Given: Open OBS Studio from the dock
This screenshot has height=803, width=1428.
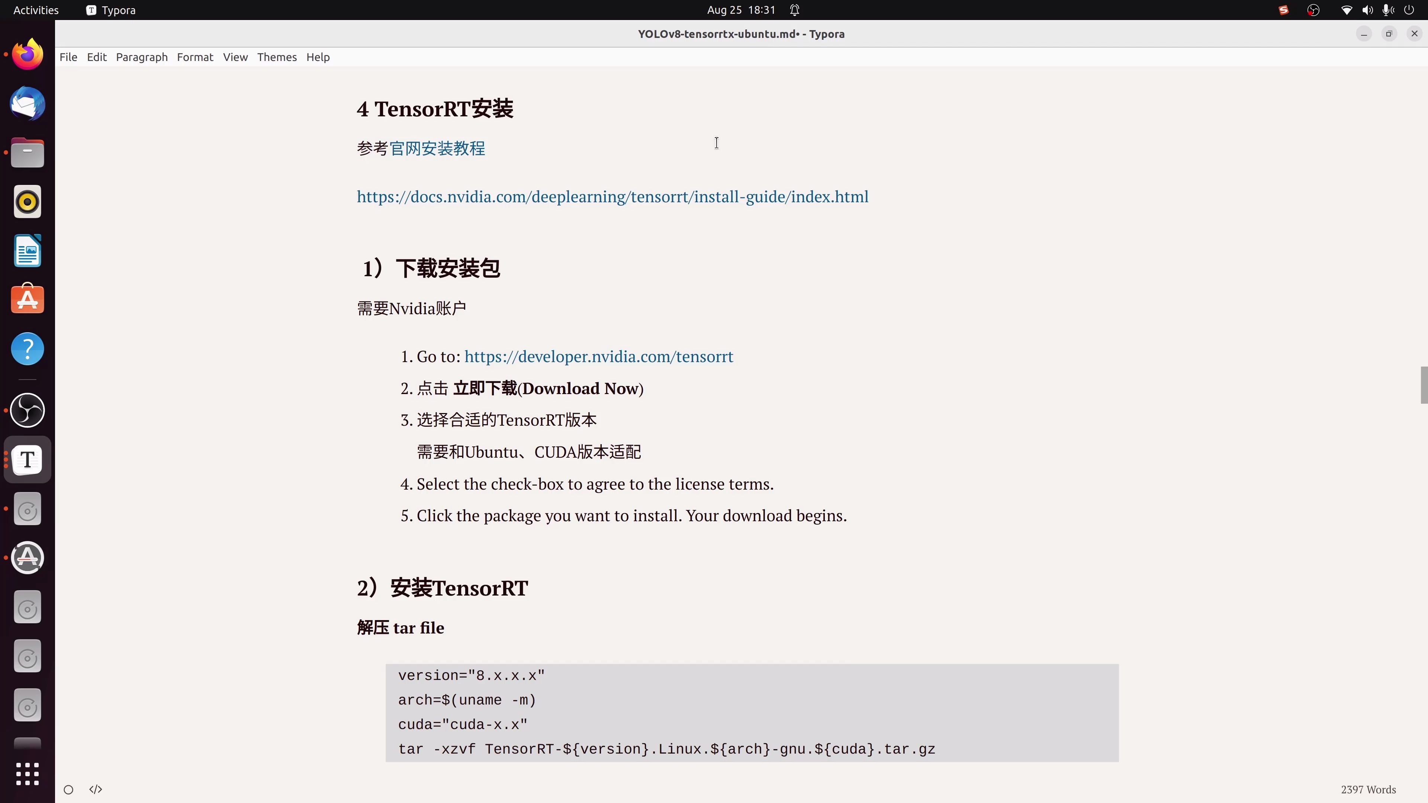Looking at the screenshot, I should [27, 410].
